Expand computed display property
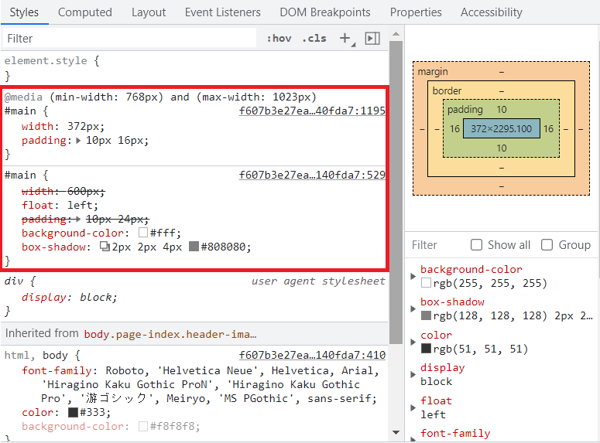The height and width of the screenshot is (443, 600). point(413,375)
